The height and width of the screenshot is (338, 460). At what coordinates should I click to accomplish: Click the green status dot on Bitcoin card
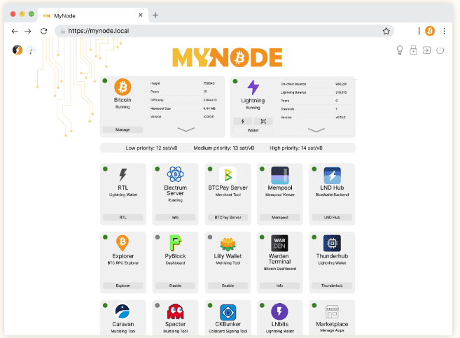coord(105,80)
